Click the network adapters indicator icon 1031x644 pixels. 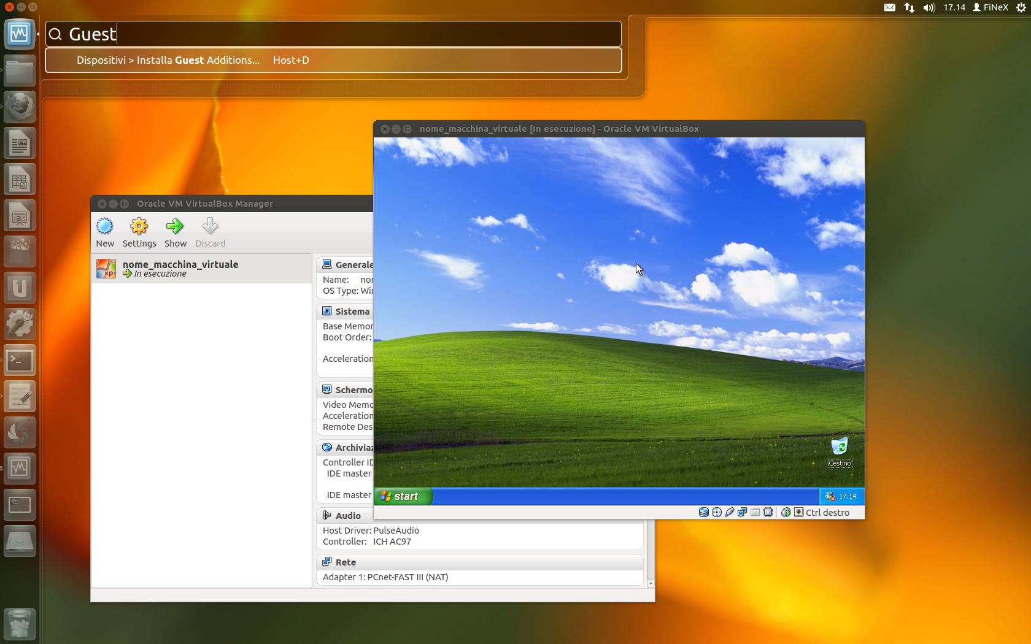pyautogui.click(x=743, y=512)
